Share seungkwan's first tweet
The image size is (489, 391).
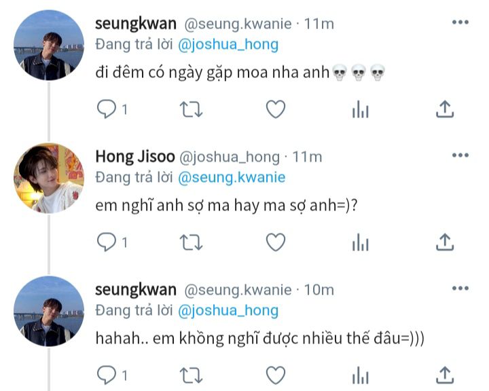(x=445, y=109)
